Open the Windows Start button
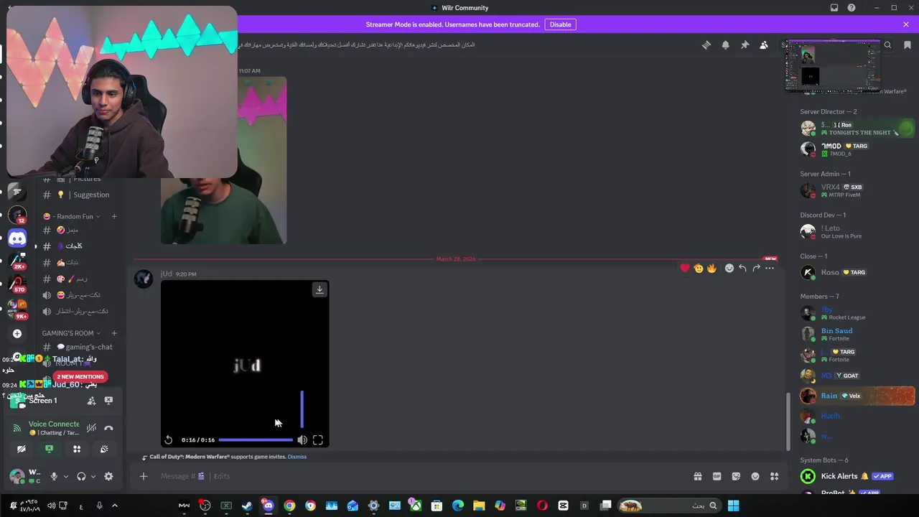This screenshot has width=919, height=517. pyautogui.click(x=733, y=506)
